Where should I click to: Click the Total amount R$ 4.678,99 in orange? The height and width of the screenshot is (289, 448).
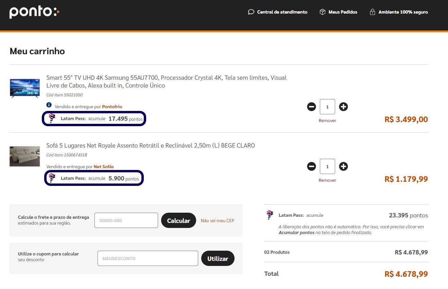pos(406,274)
